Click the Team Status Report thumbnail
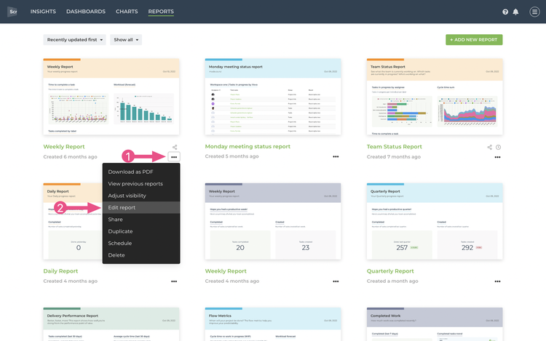Viewport: 546px width, 341px height. 435,97
